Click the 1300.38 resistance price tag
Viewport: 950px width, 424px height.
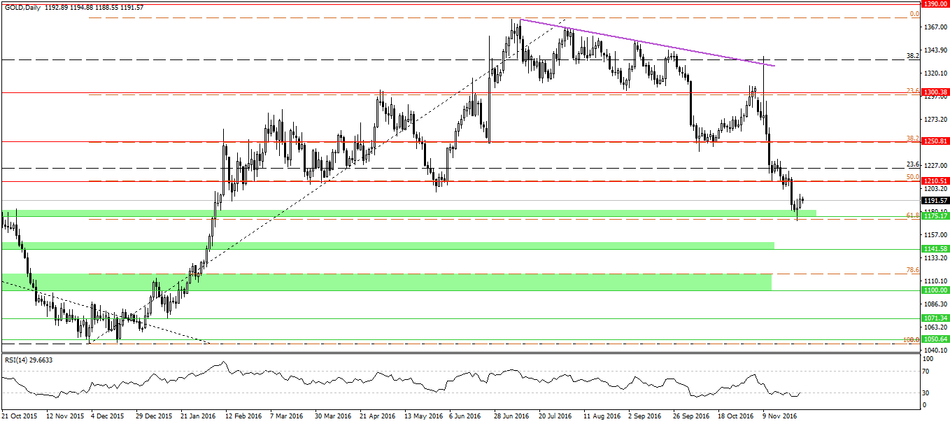click(935, 92)
